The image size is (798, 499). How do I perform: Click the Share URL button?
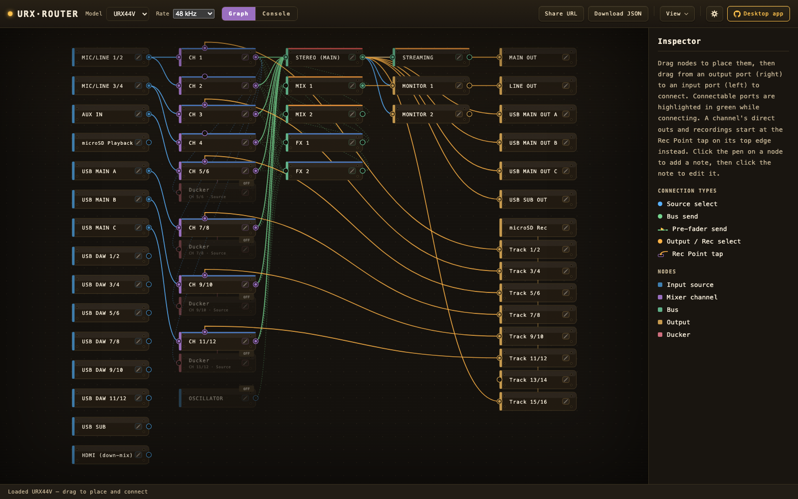tap(561, 14)
